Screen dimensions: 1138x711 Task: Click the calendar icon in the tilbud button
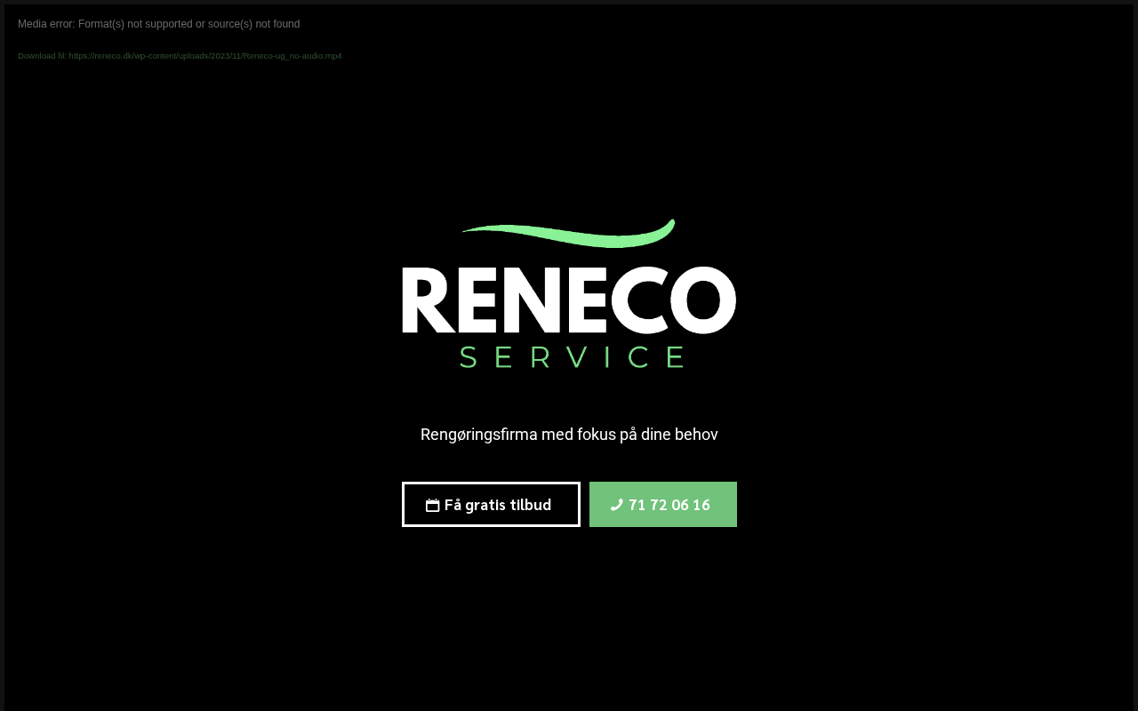point(432,506)
